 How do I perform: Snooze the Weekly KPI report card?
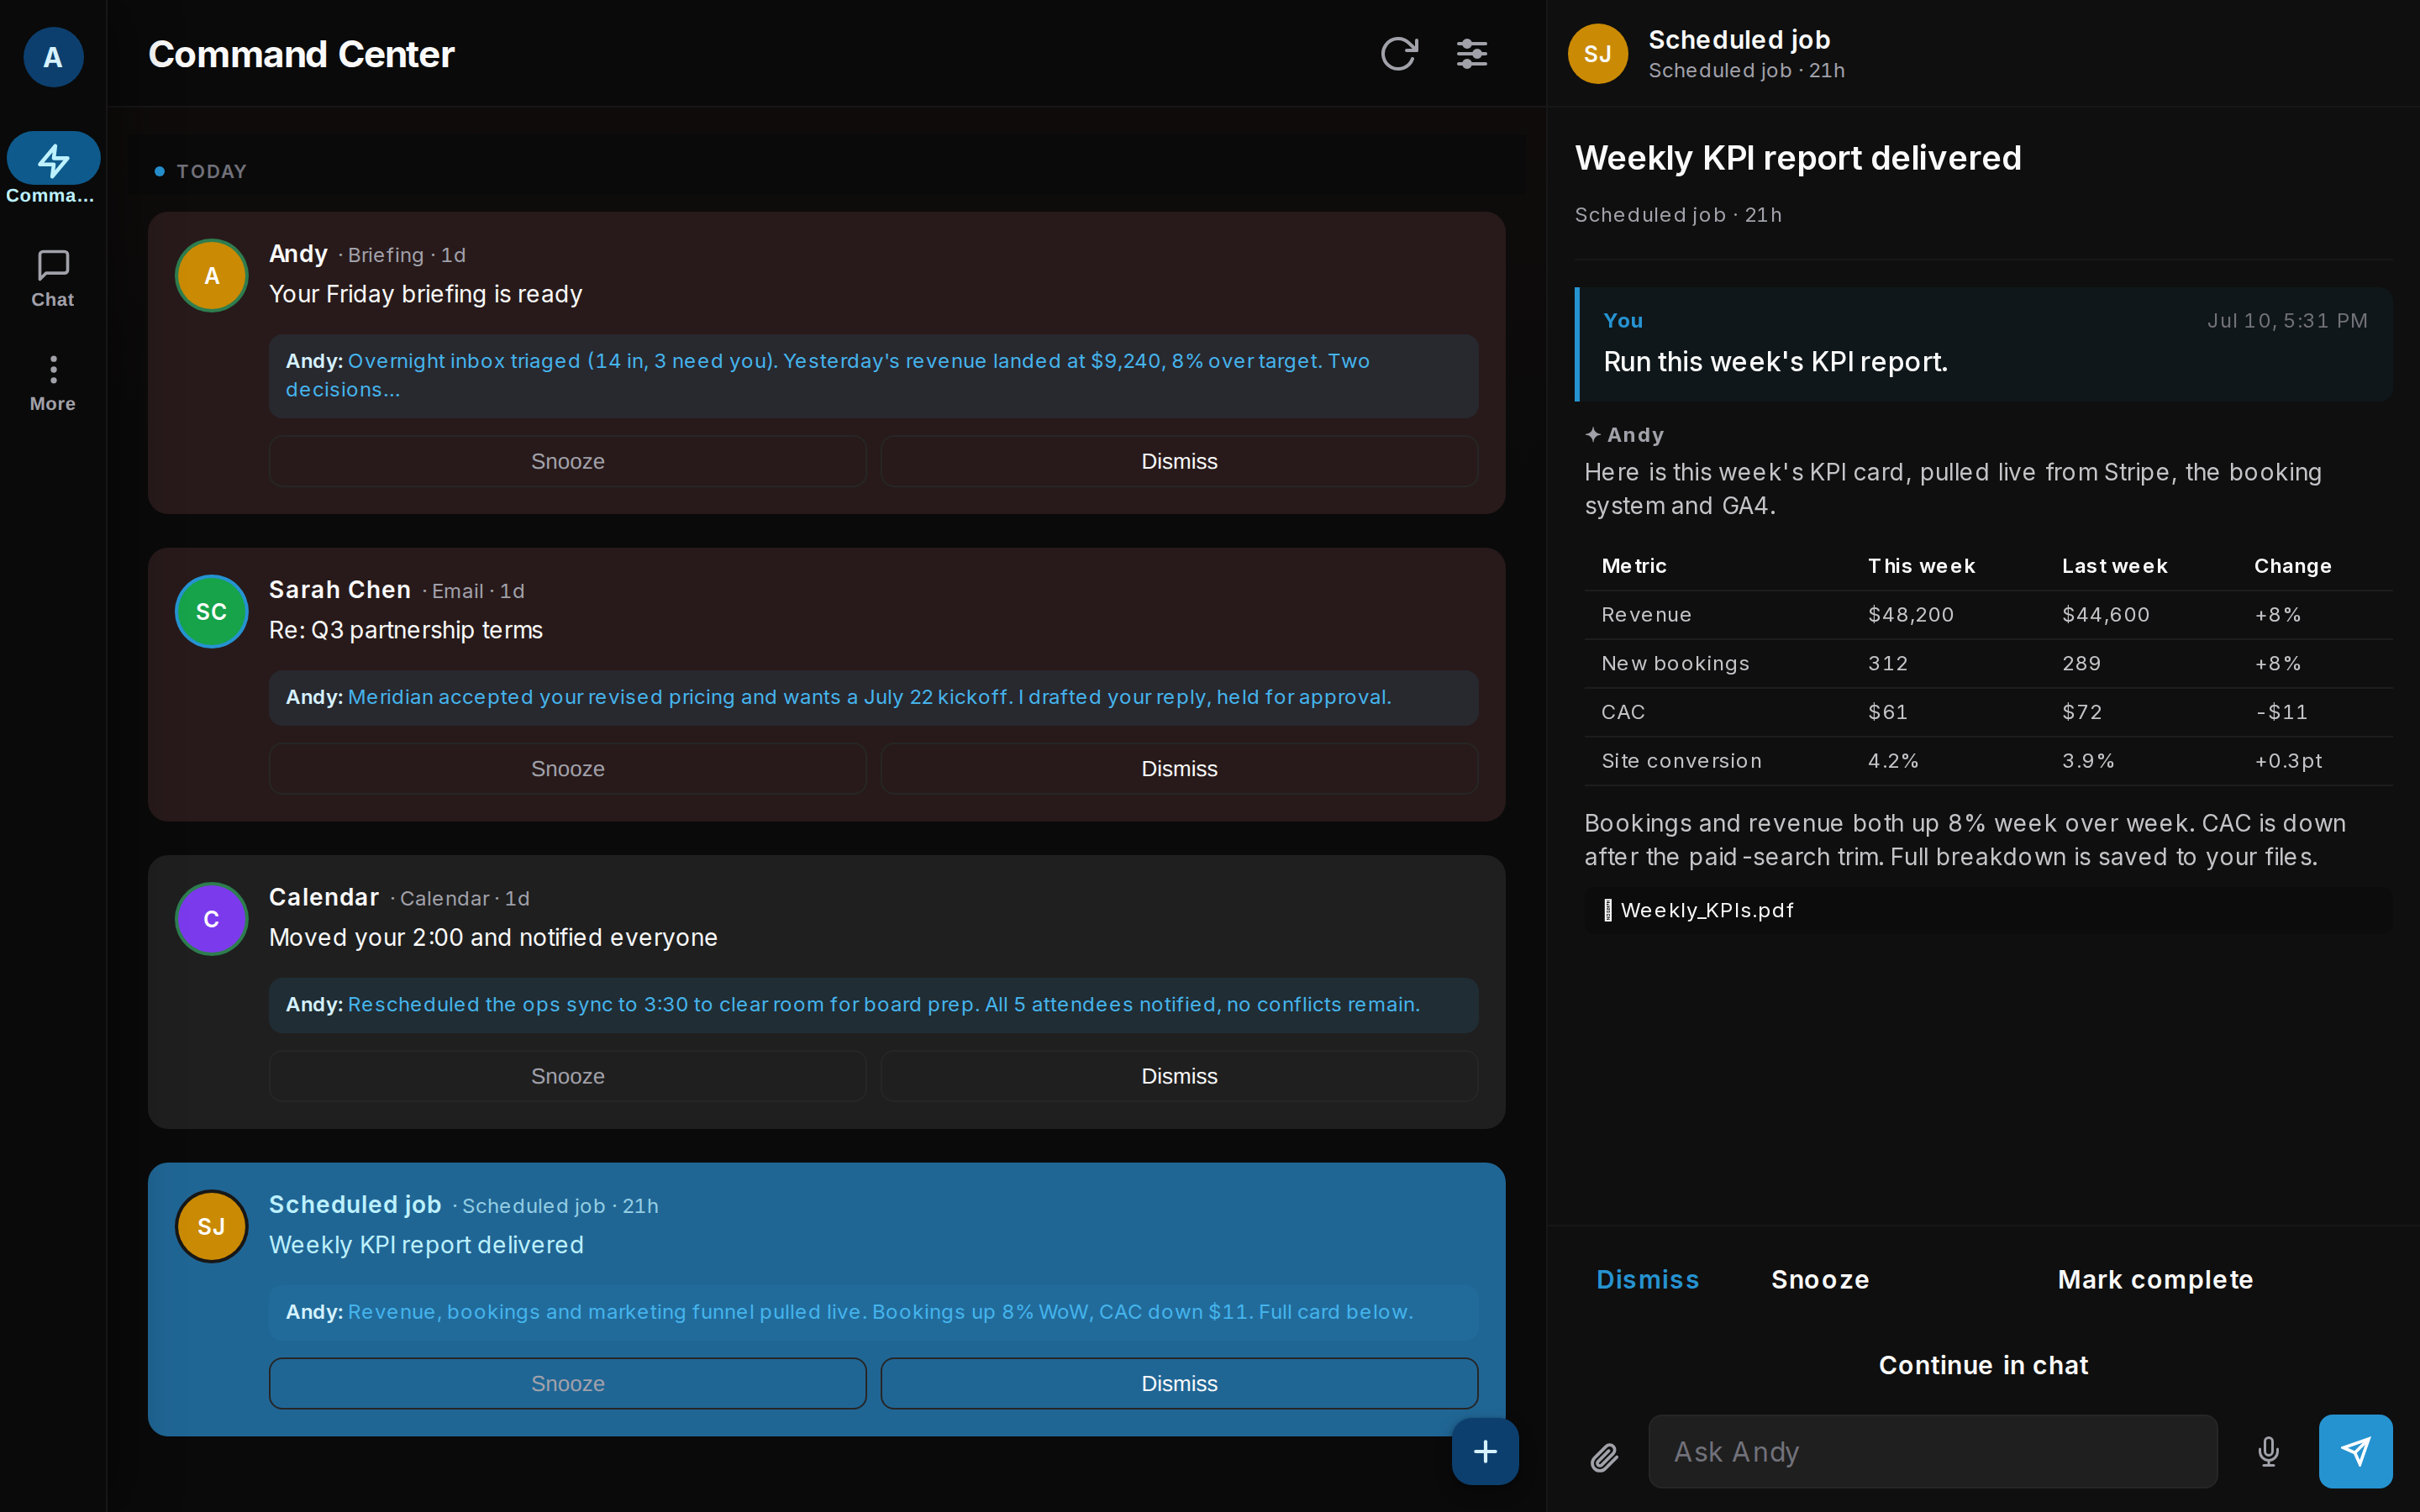tap(567, 1383)
